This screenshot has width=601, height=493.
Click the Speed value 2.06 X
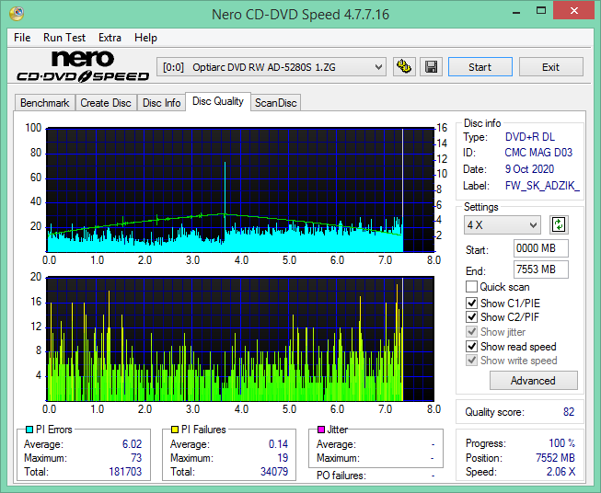[x=561, y=472]
